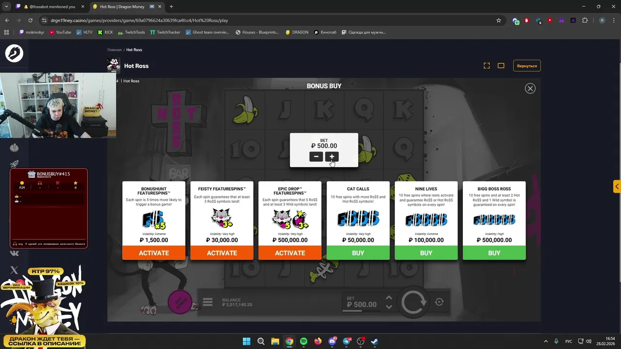Open the KICK bookmark

click(x=105, y=32)
